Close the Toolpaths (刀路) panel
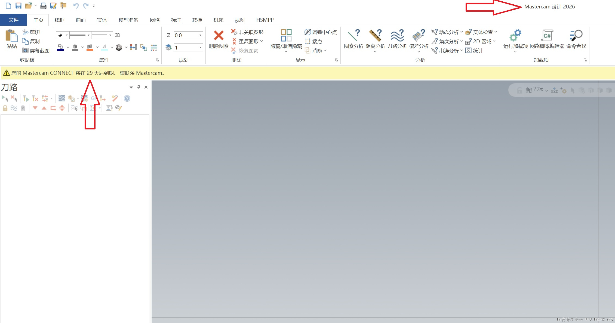This screenshot has width=615, height=323. pyautogui.click(x=146, y=87)
